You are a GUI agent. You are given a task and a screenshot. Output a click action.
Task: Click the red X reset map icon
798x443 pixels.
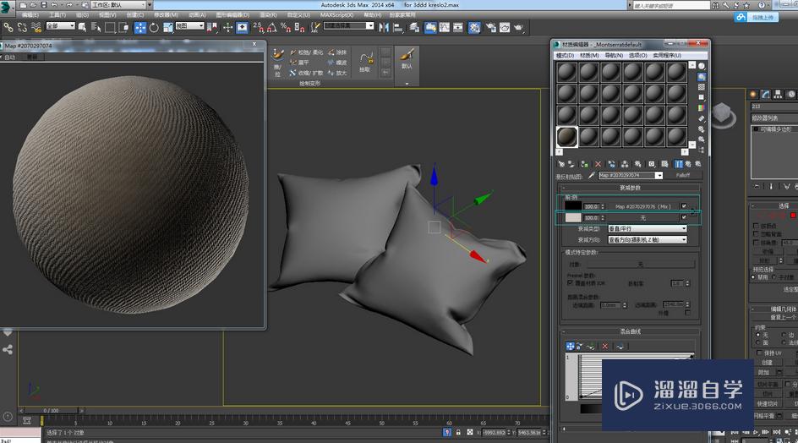pyautogui.click(x=598, y=164)
